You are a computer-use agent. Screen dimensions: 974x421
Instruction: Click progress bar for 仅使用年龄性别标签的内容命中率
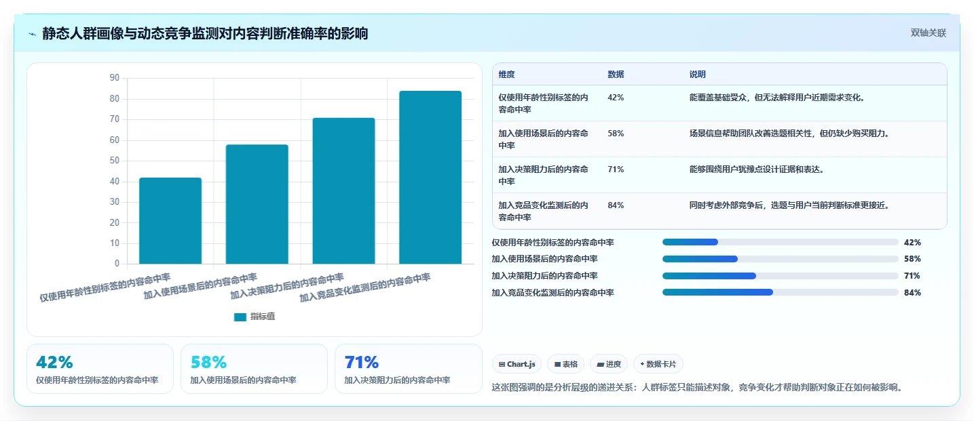click(x=781, y=242)
